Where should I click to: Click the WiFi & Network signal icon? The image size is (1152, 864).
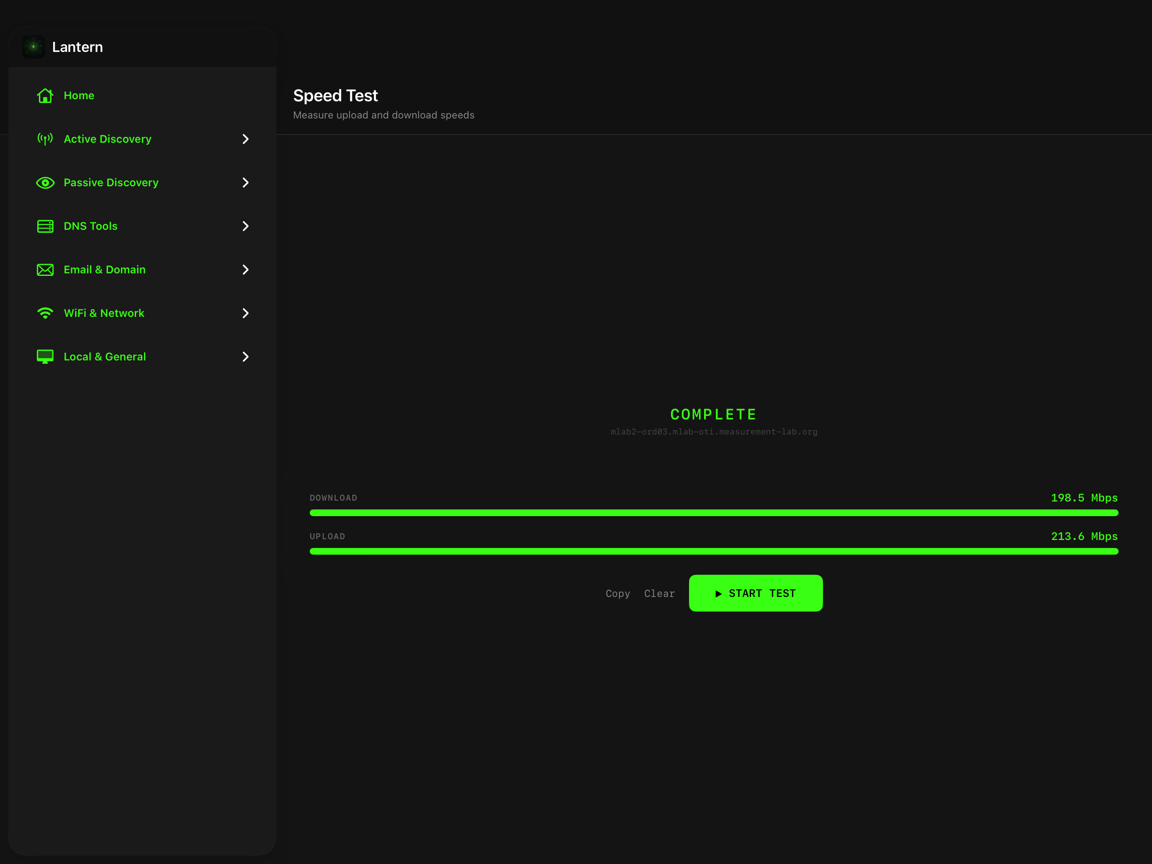coord(45,313)
